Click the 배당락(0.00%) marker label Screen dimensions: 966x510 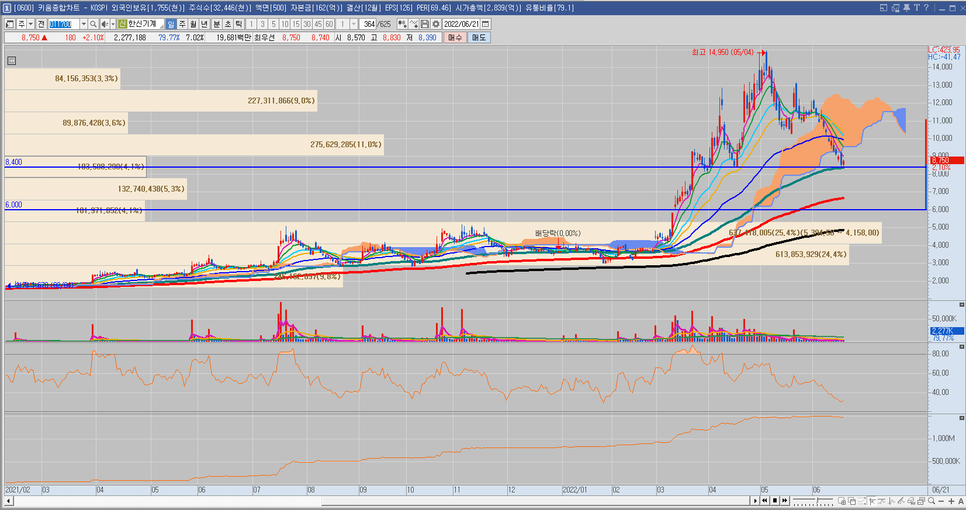pos(558,233)
